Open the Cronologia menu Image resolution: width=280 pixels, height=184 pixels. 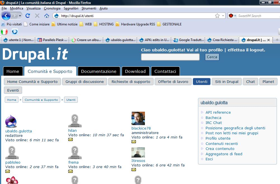pos(52,8)
